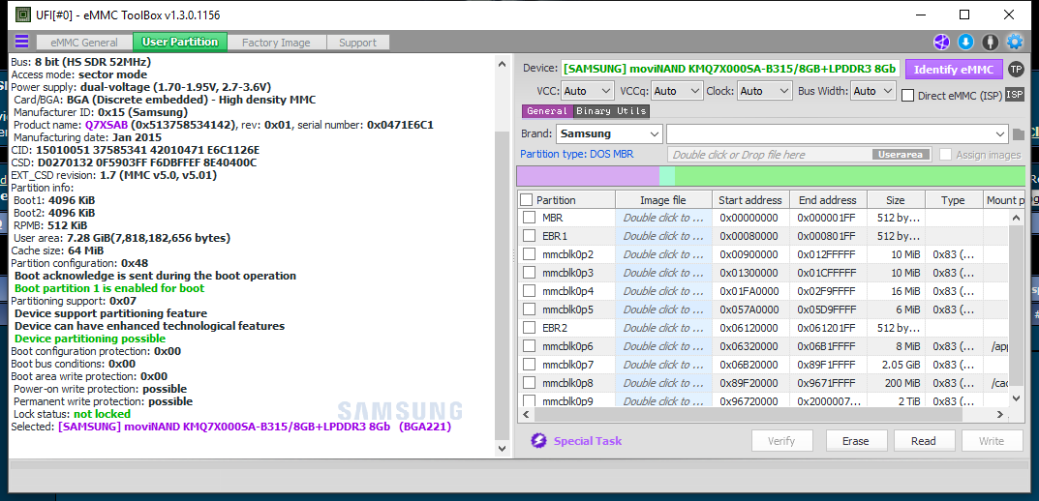The height and width of the screenshot is (501, 1039).
Task: Click the round TP icon
Action: coord(1015,69)
